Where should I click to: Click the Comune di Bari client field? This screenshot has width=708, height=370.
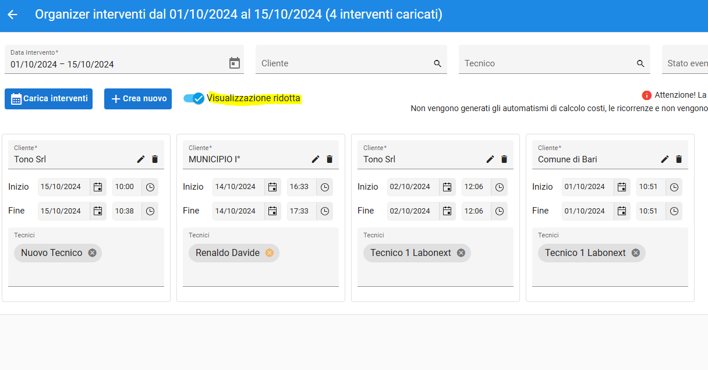[x=610, y=155]
